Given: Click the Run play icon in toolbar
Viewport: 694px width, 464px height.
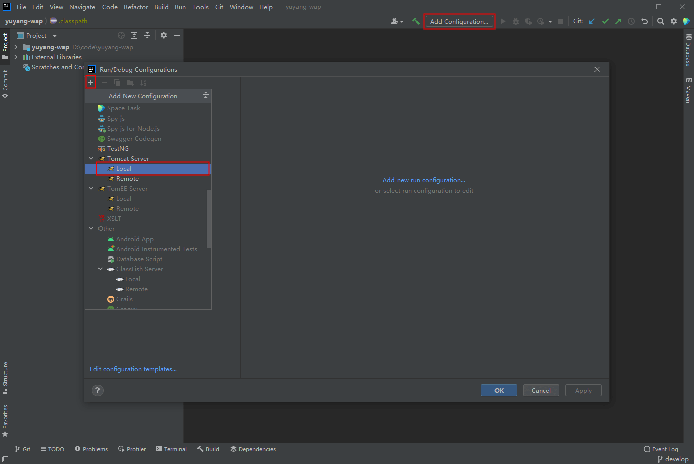Looking at the screenshot, I should (503, 21).
